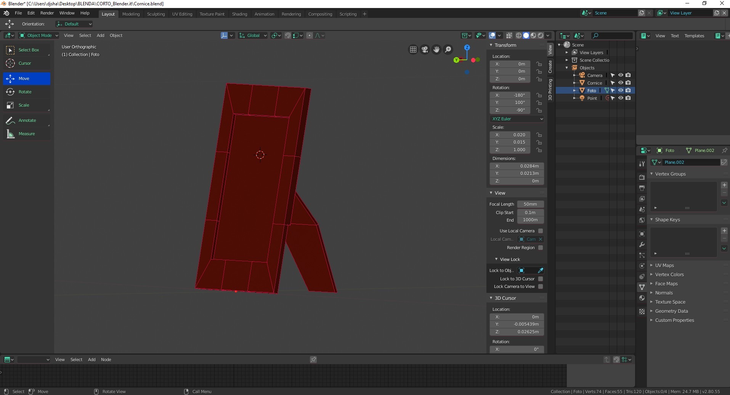Expand the Geometry Data panel
Image resolution: width=730 pixels, height=395 pixels.
coord(651,311)
